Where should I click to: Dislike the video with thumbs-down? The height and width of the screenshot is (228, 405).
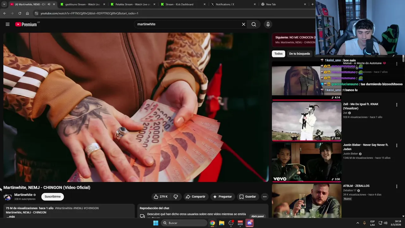tap(176, 197)
